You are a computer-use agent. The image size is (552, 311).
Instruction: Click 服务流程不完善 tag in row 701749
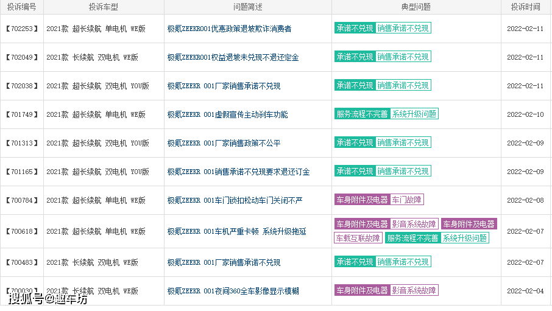[363, 114]
